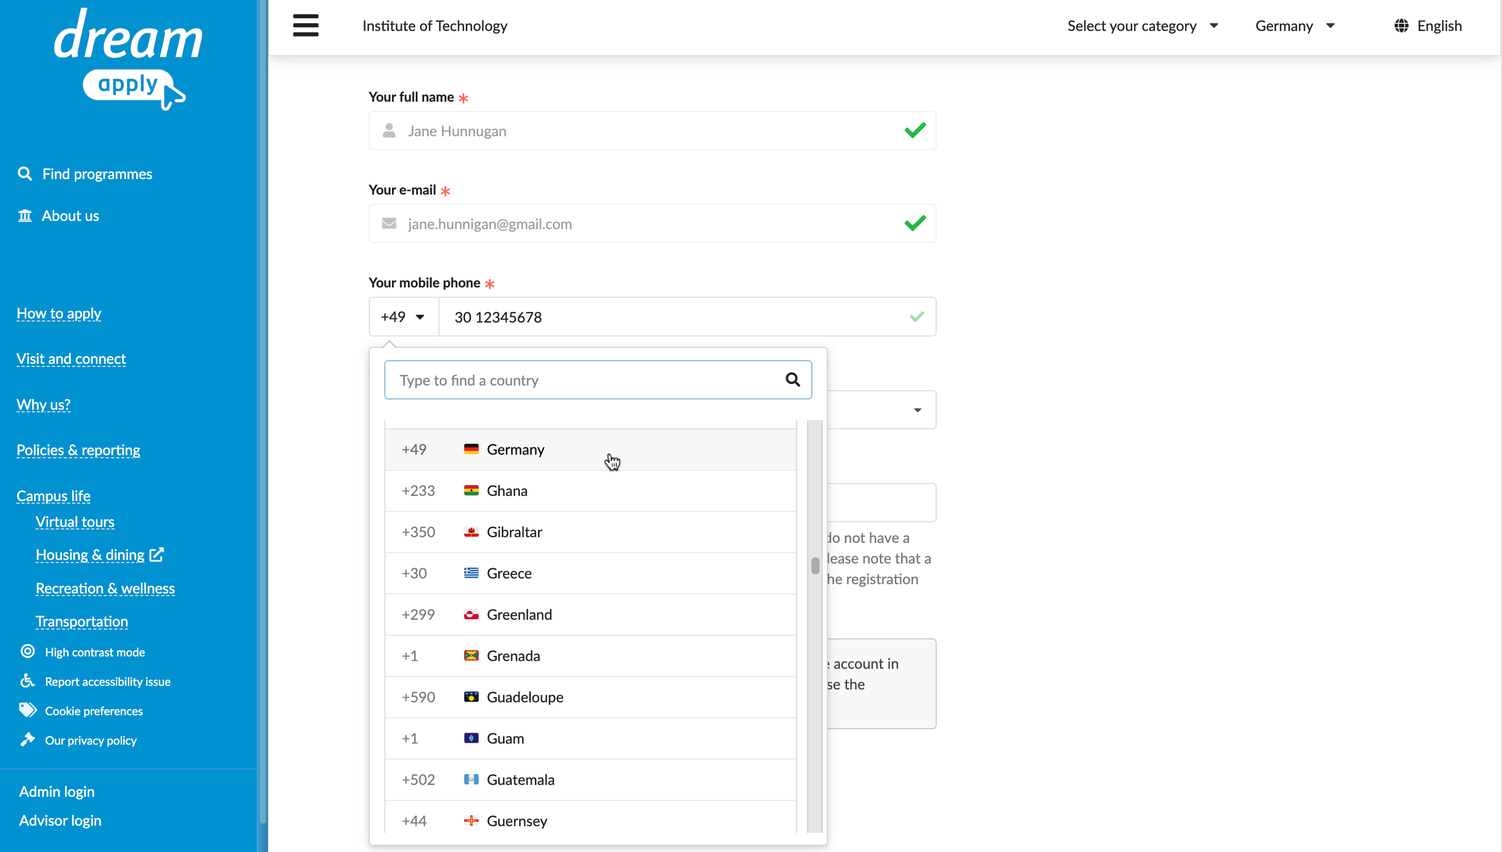Click the High contrast mode circle icon
1502x852 pixels.
tap(27, 651)
